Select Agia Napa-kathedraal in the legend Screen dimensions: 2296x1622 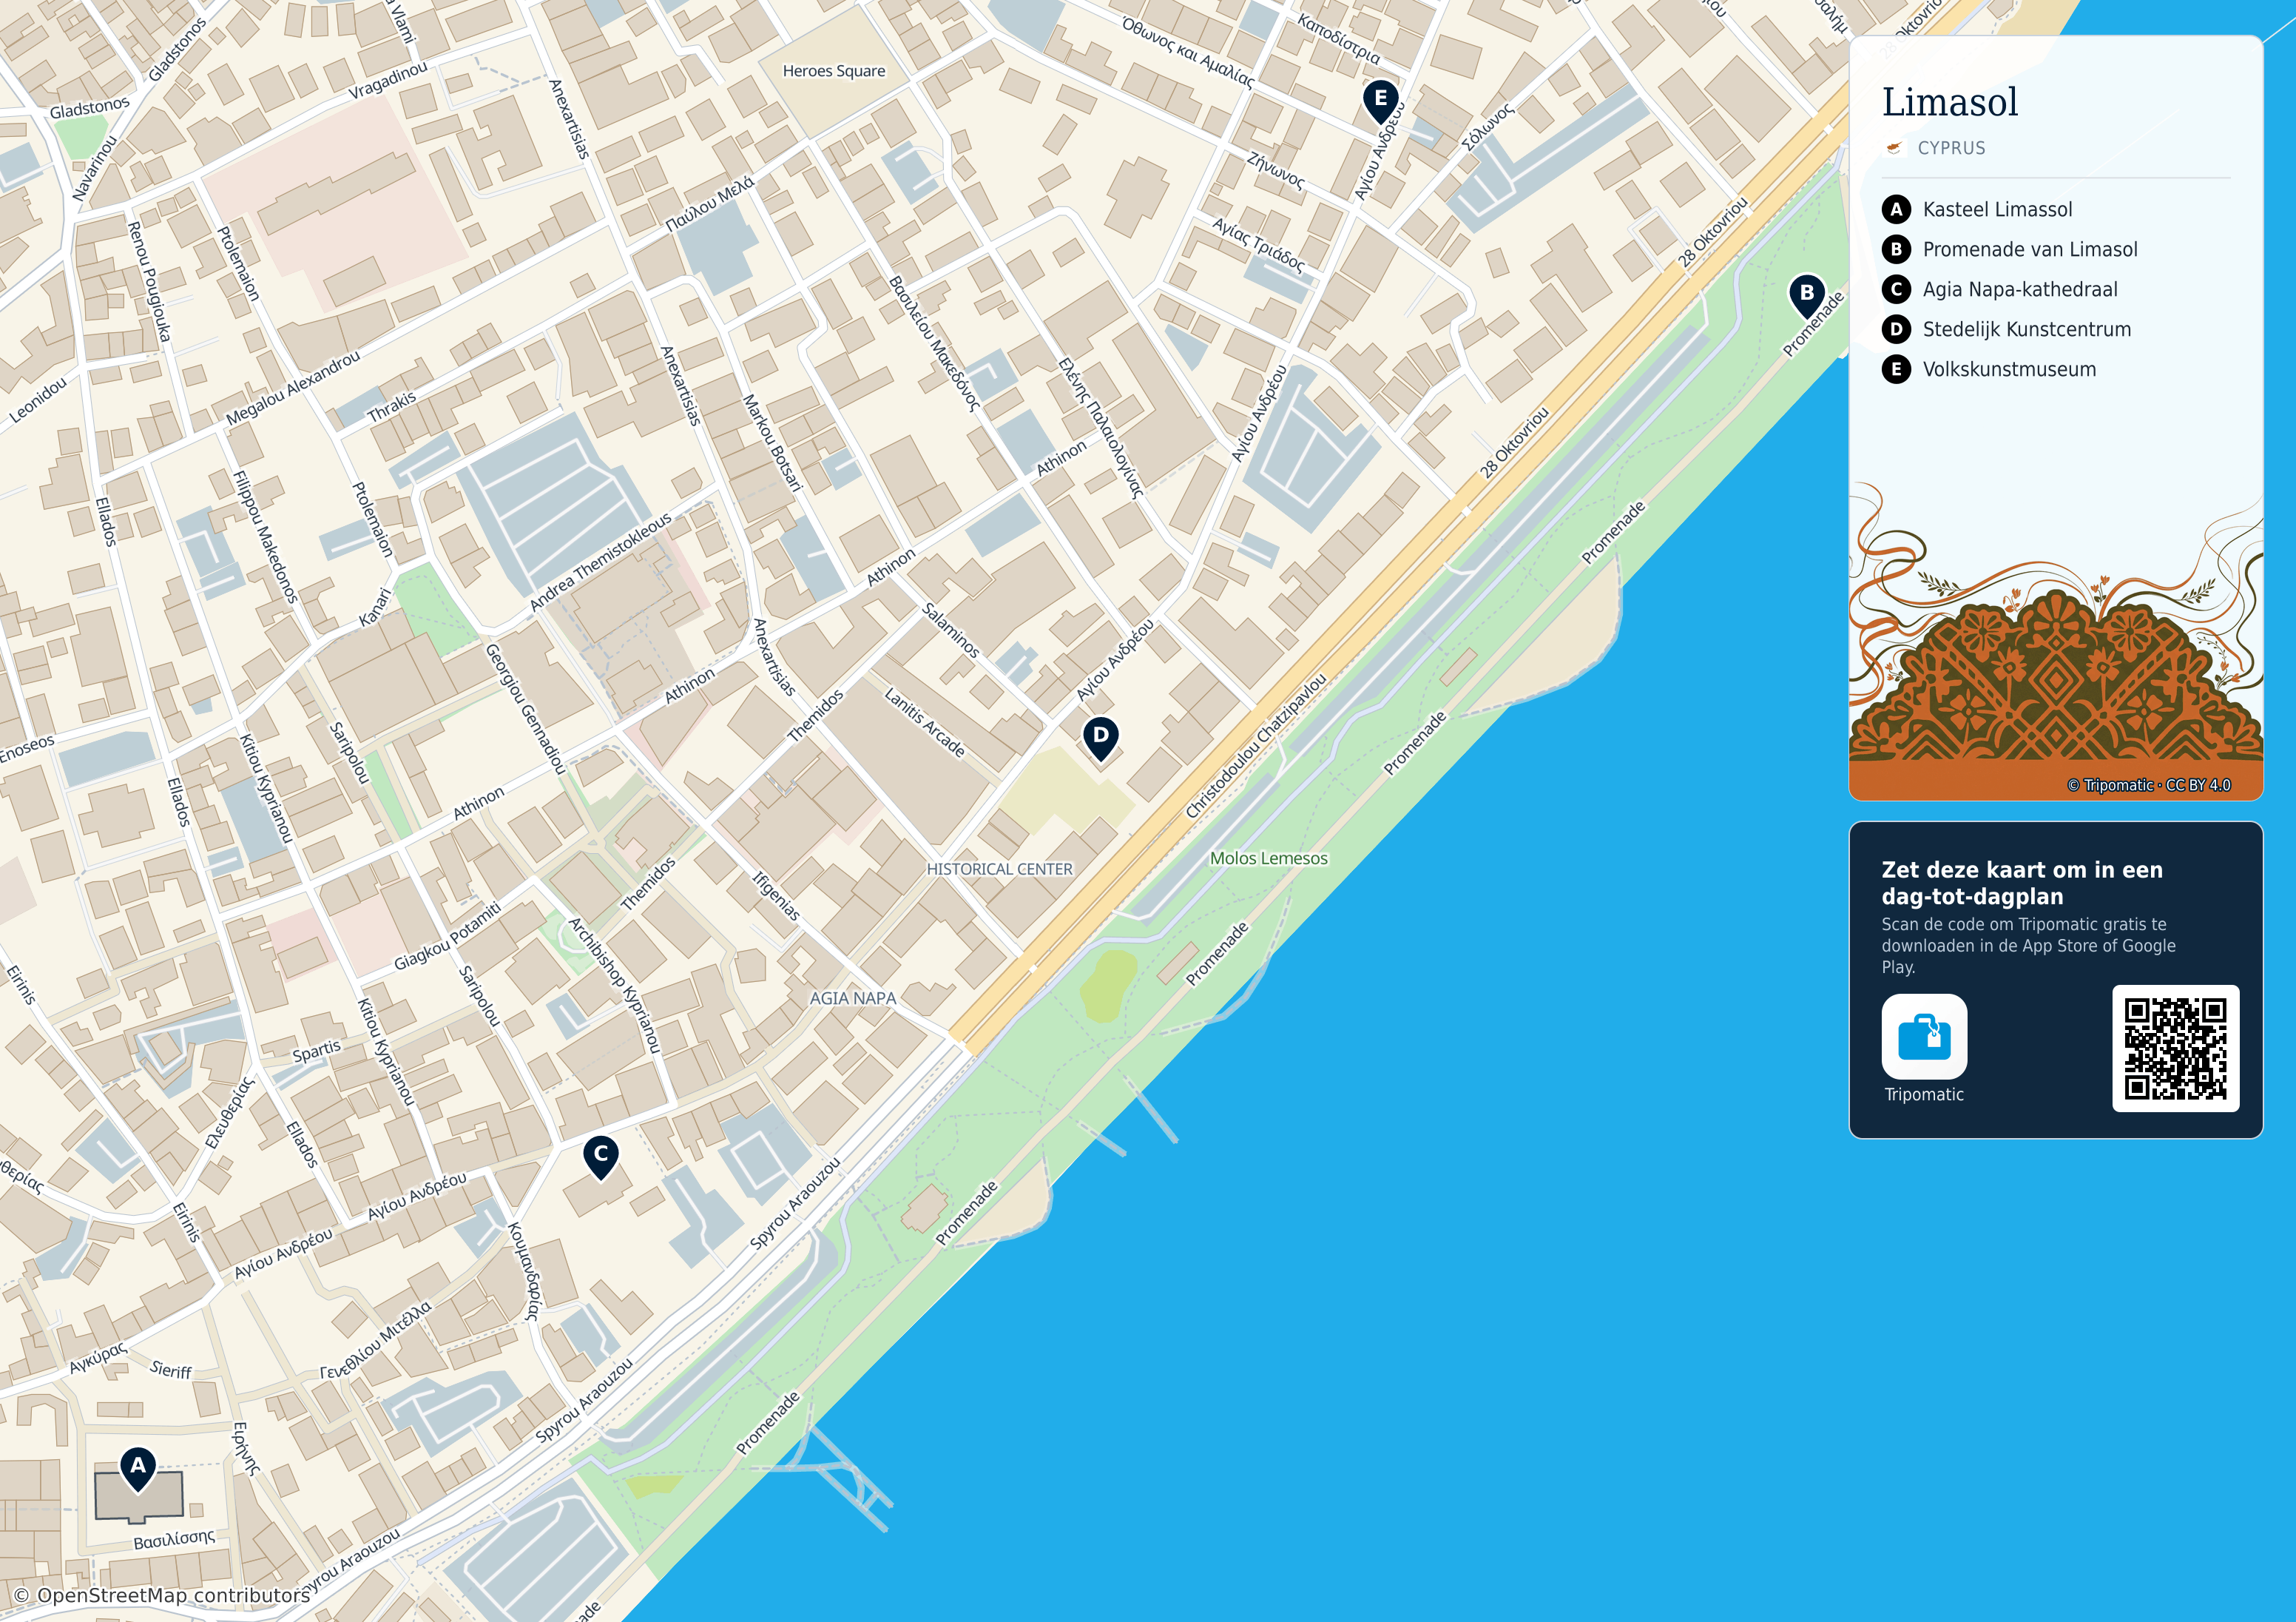point(2019,289)
